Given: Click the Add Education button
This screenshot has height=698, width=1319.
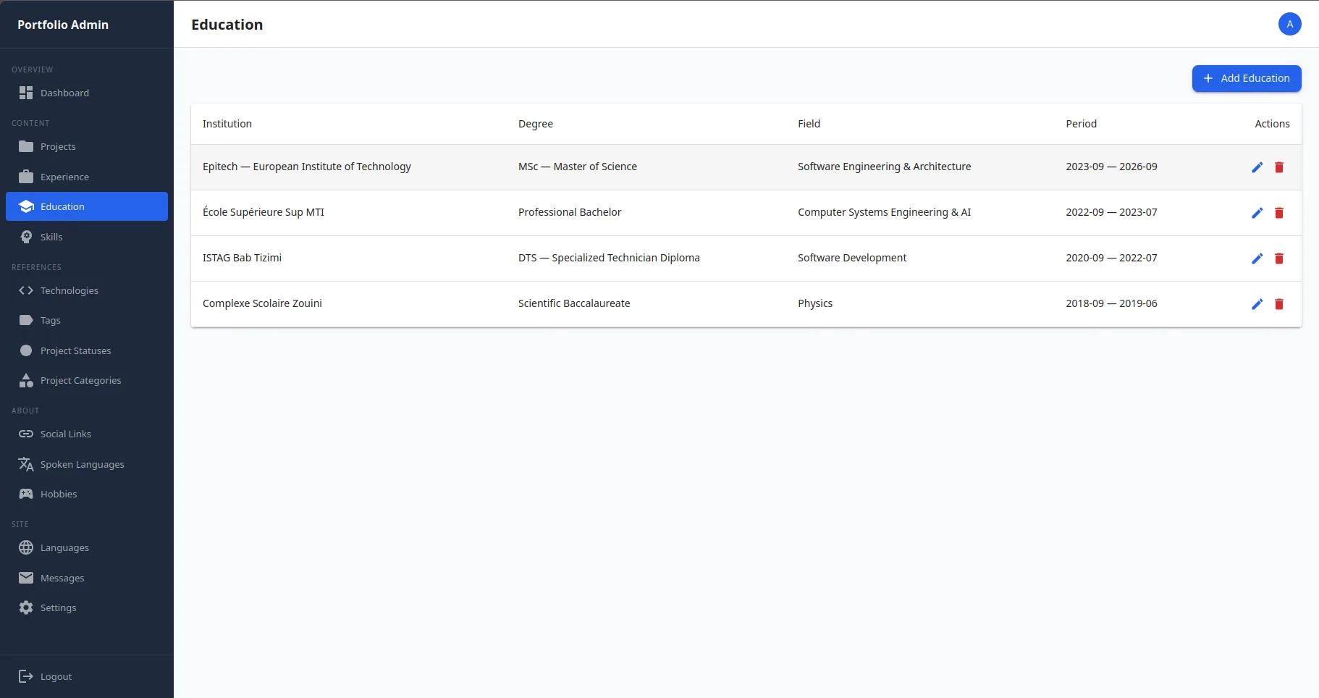Looking at the screenshot, I should point(1247,78).
